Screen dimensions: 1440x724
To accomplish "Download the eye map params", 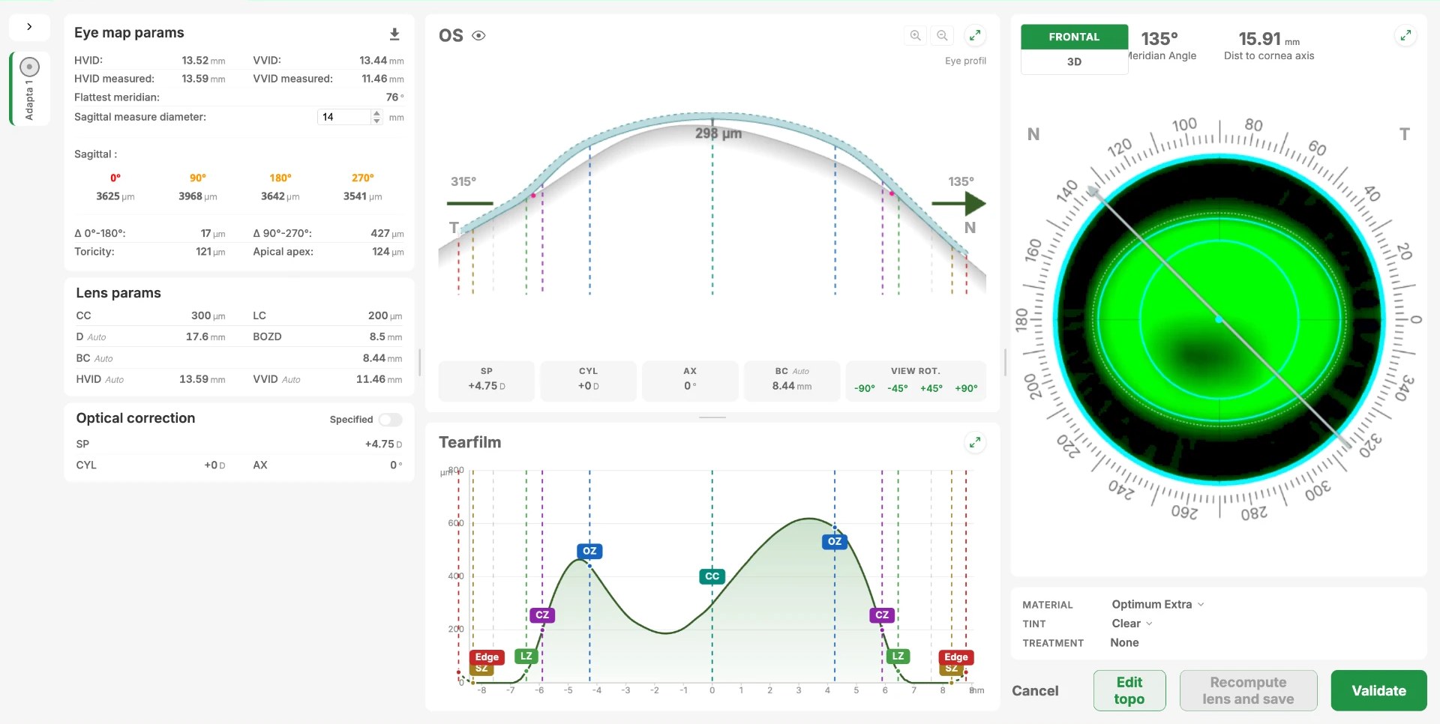I will (x=394, y=34).
